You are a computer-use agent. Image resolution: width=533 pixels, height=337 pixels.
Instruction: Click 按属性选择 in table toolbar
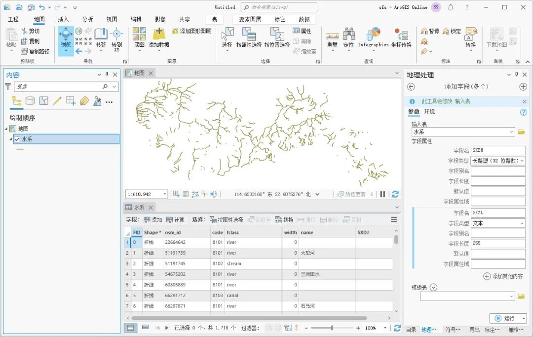pyautogui.click(x=227, y=220)
